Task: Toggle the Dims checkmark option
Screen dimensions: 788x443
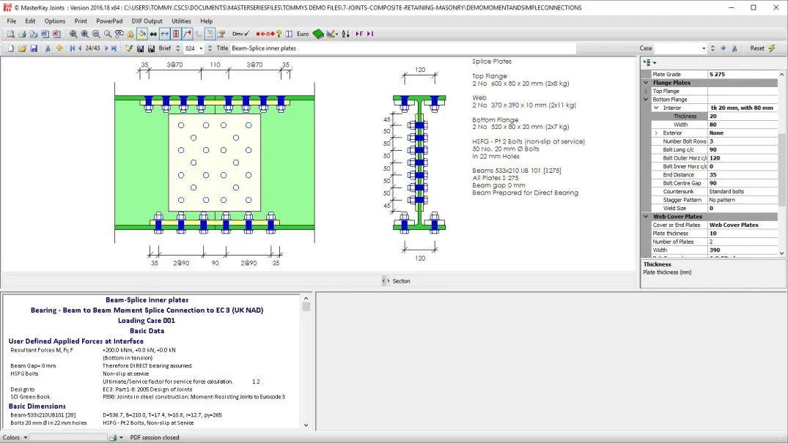Action: coord(240,34)
